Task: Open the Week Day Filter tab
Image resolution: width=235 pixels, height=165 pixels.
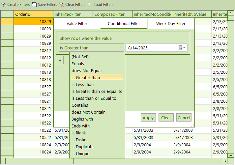Action: tap(171, 24)
